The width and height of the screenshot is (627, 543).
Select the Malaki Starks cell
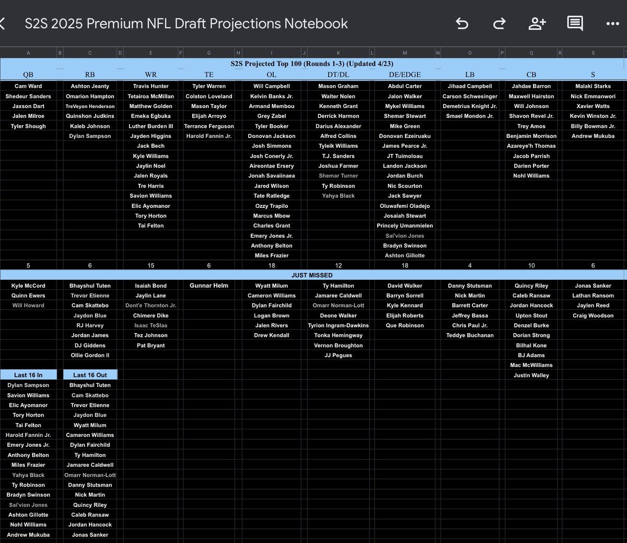593,86
